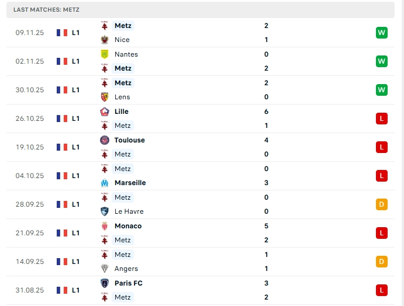Screen dimensions: 404x306
Task: Click the Toulouse club crest icon
Action: coord(105,140)
